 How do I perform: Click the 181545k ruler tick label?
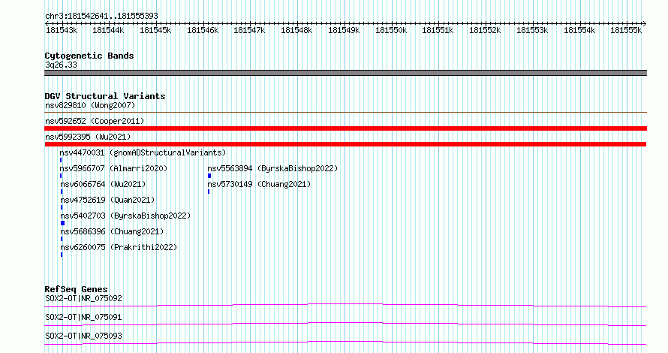[x=155, y=30]
